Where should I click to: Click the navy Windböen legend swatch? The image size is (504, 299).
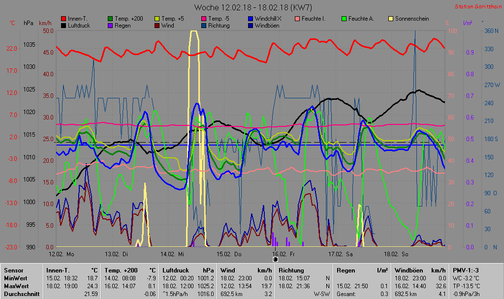pos(251,26)
